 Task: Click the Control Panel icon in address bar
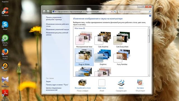click(53, 12)
